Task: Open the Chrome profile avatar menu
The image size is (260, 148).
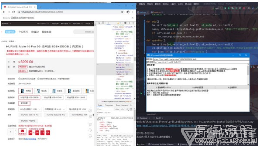Action: (x=128, y=12)
